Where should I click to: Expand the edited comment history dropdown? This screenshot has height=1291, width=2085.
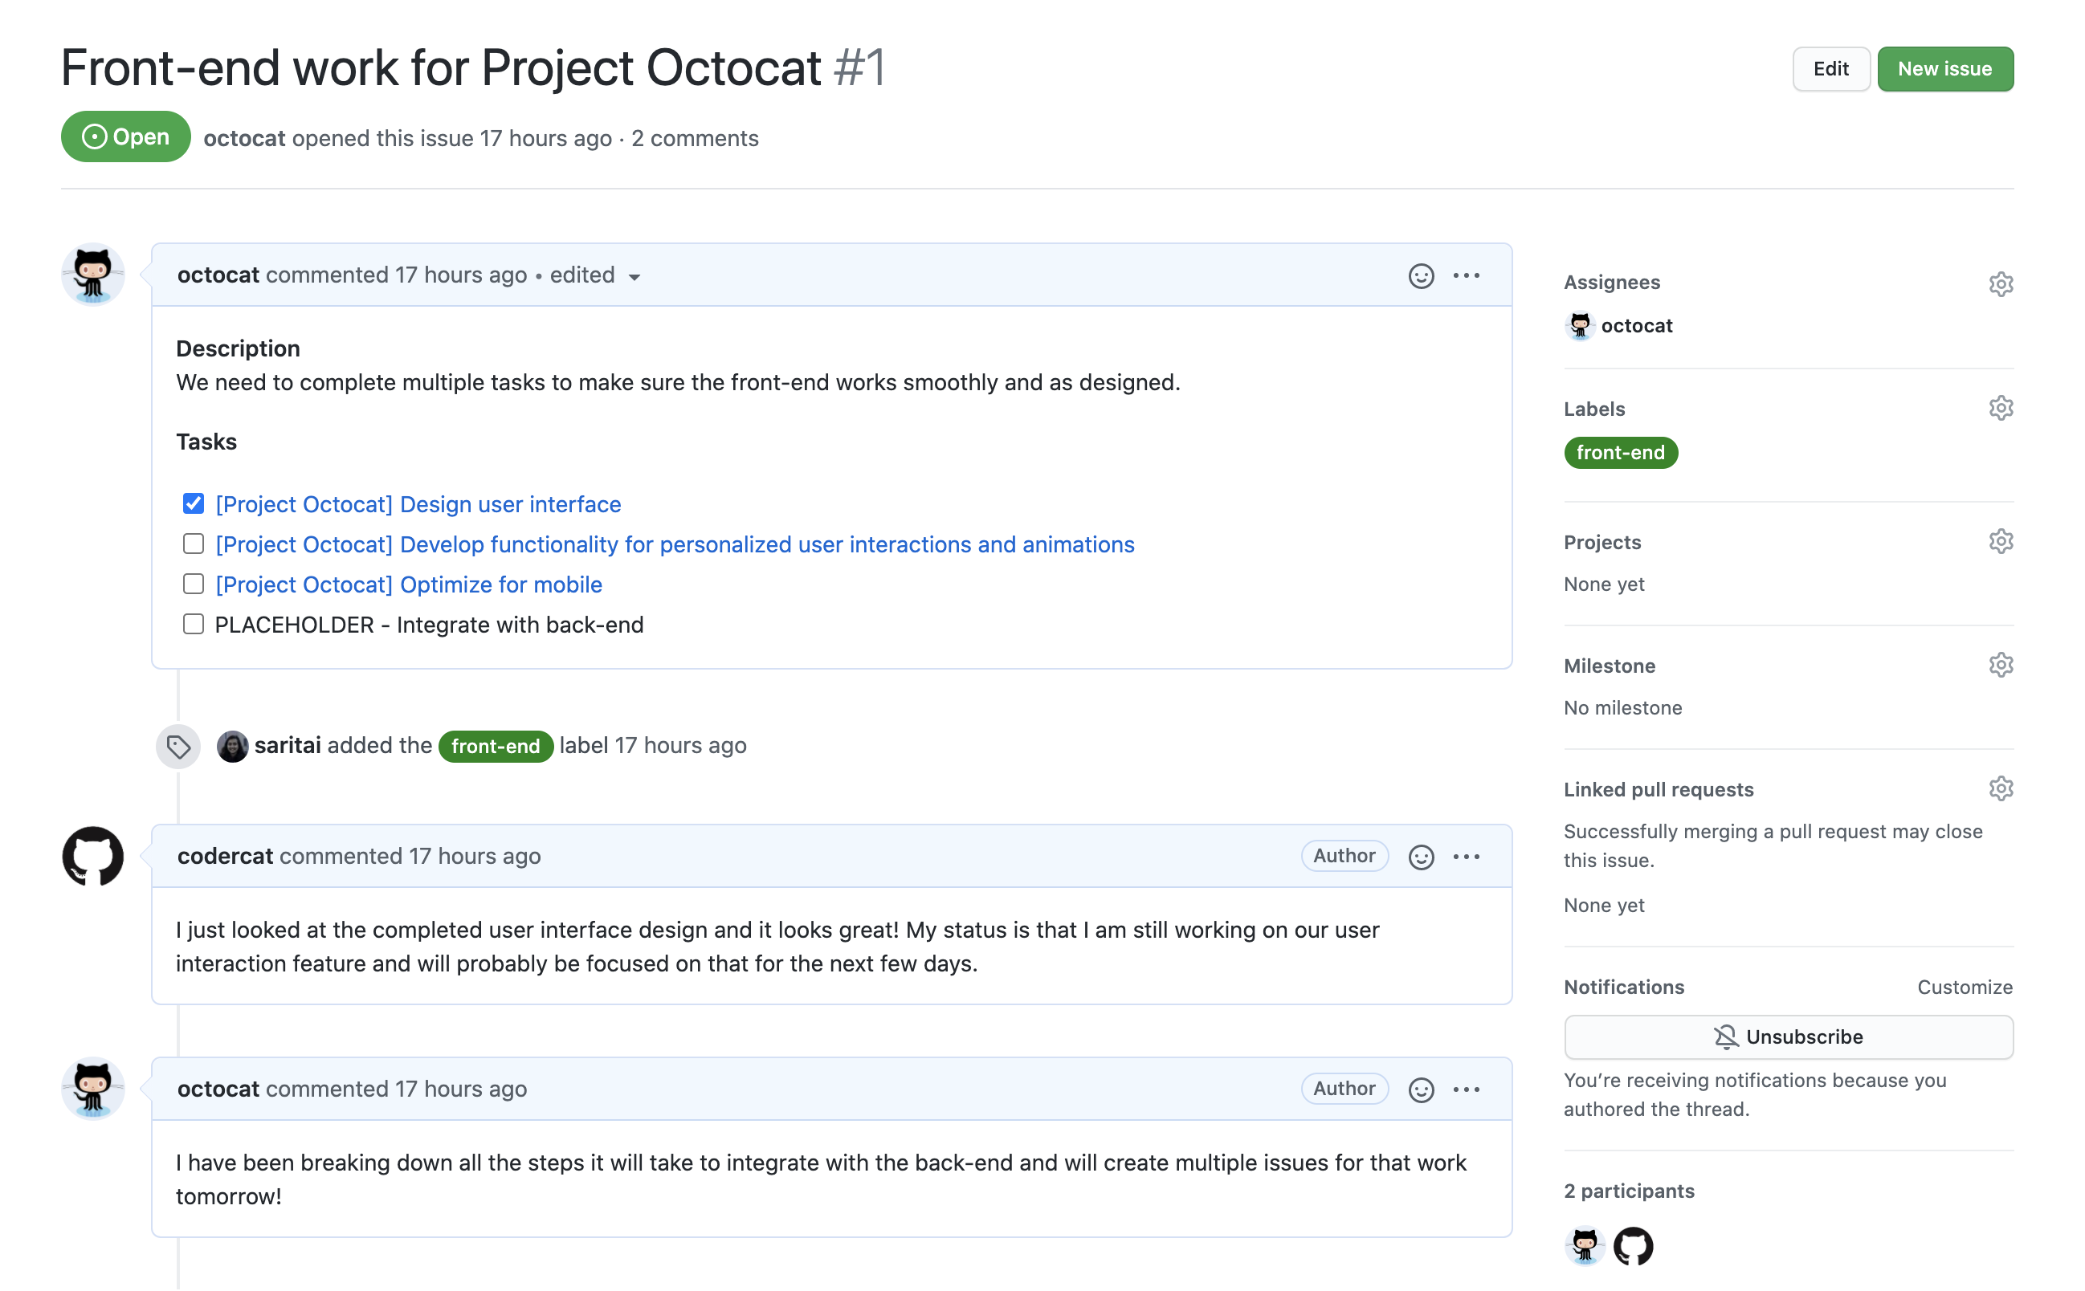click(x=636, y=277)
